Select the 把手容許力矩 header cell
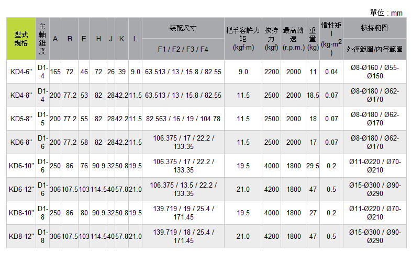The image size is (412, 254). tap(243, 38)
